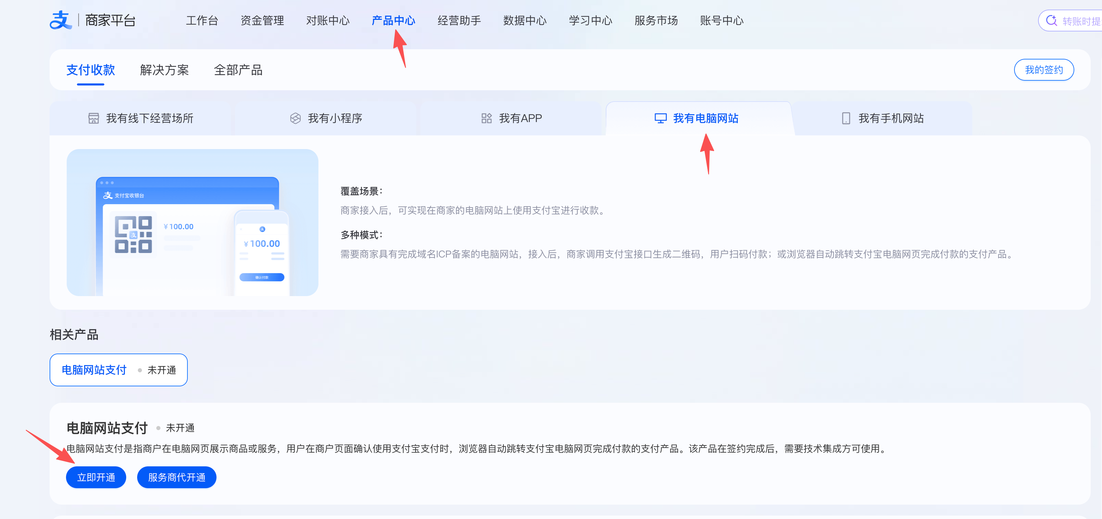
Task: Switch to 支付收款 tab
Action: [91, 70]
